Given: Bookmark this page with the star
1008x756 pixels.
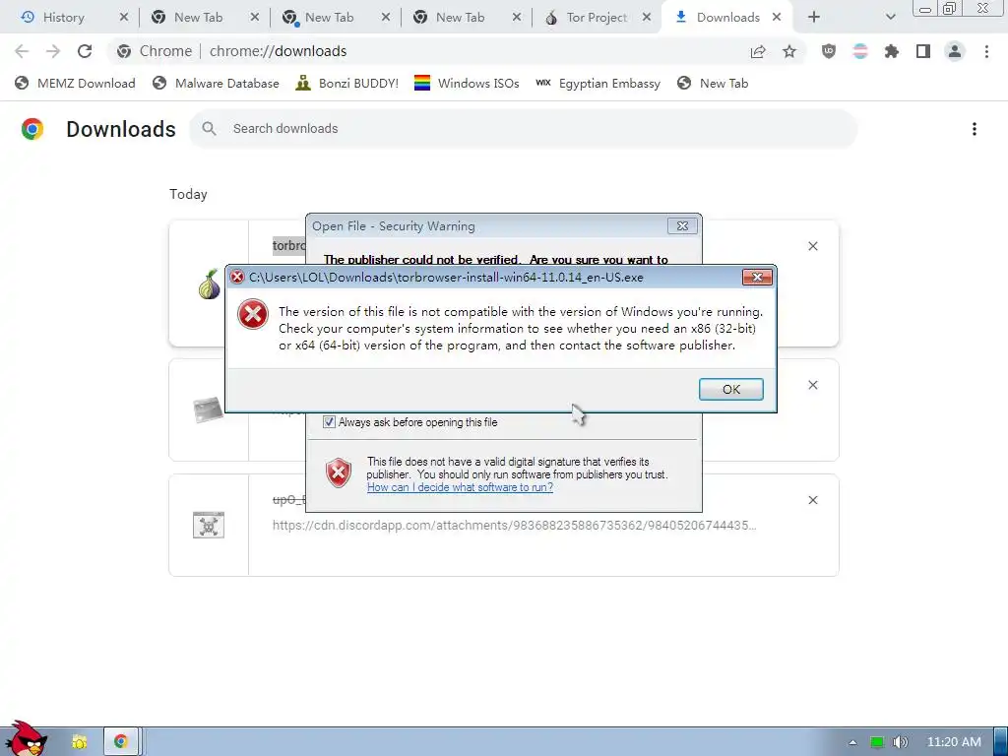Looking at the screenshot, I should point(789,51).
